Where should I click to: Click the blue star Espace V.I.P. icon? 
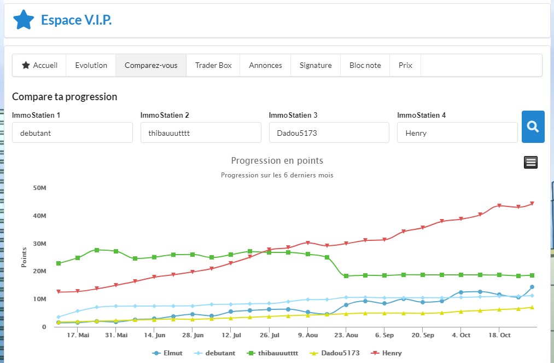point(24,20)
